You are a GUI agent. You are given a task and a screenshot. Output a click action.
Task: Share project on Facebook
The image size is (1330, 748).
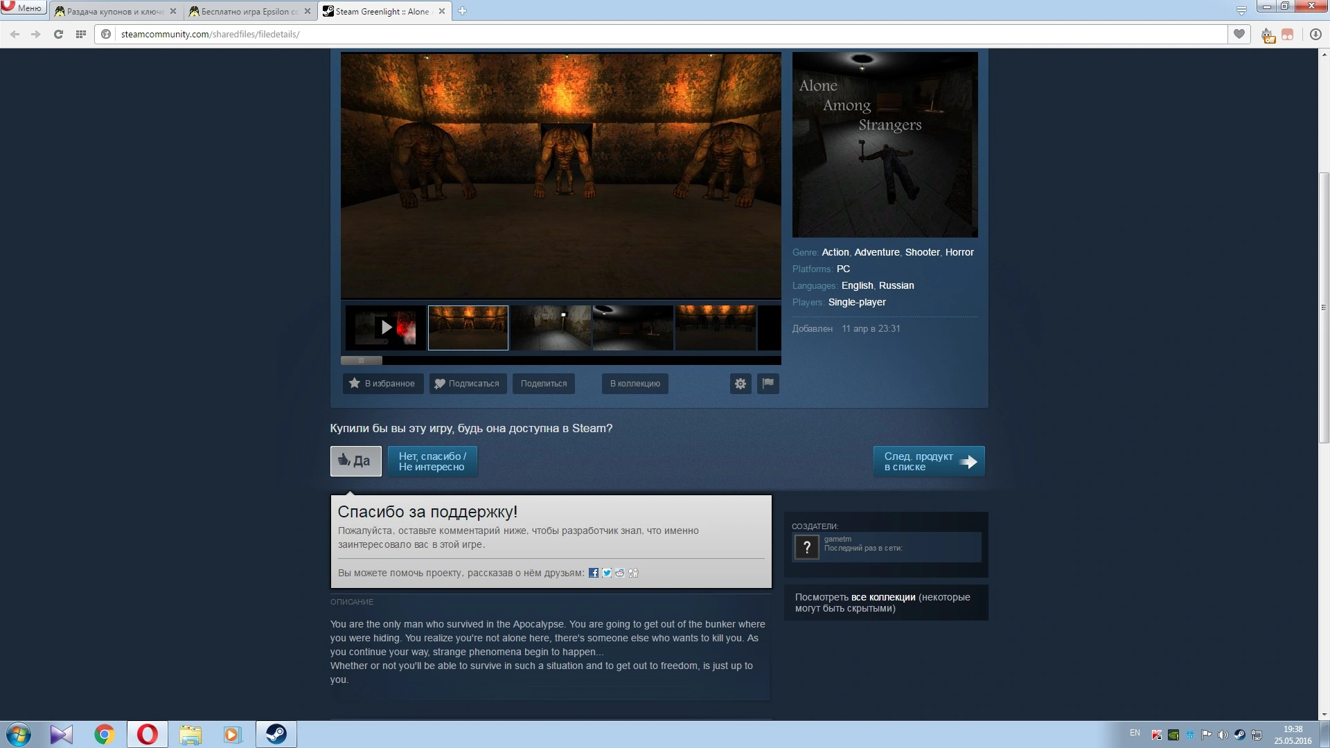pyautogui.click(x=594, y=573)
